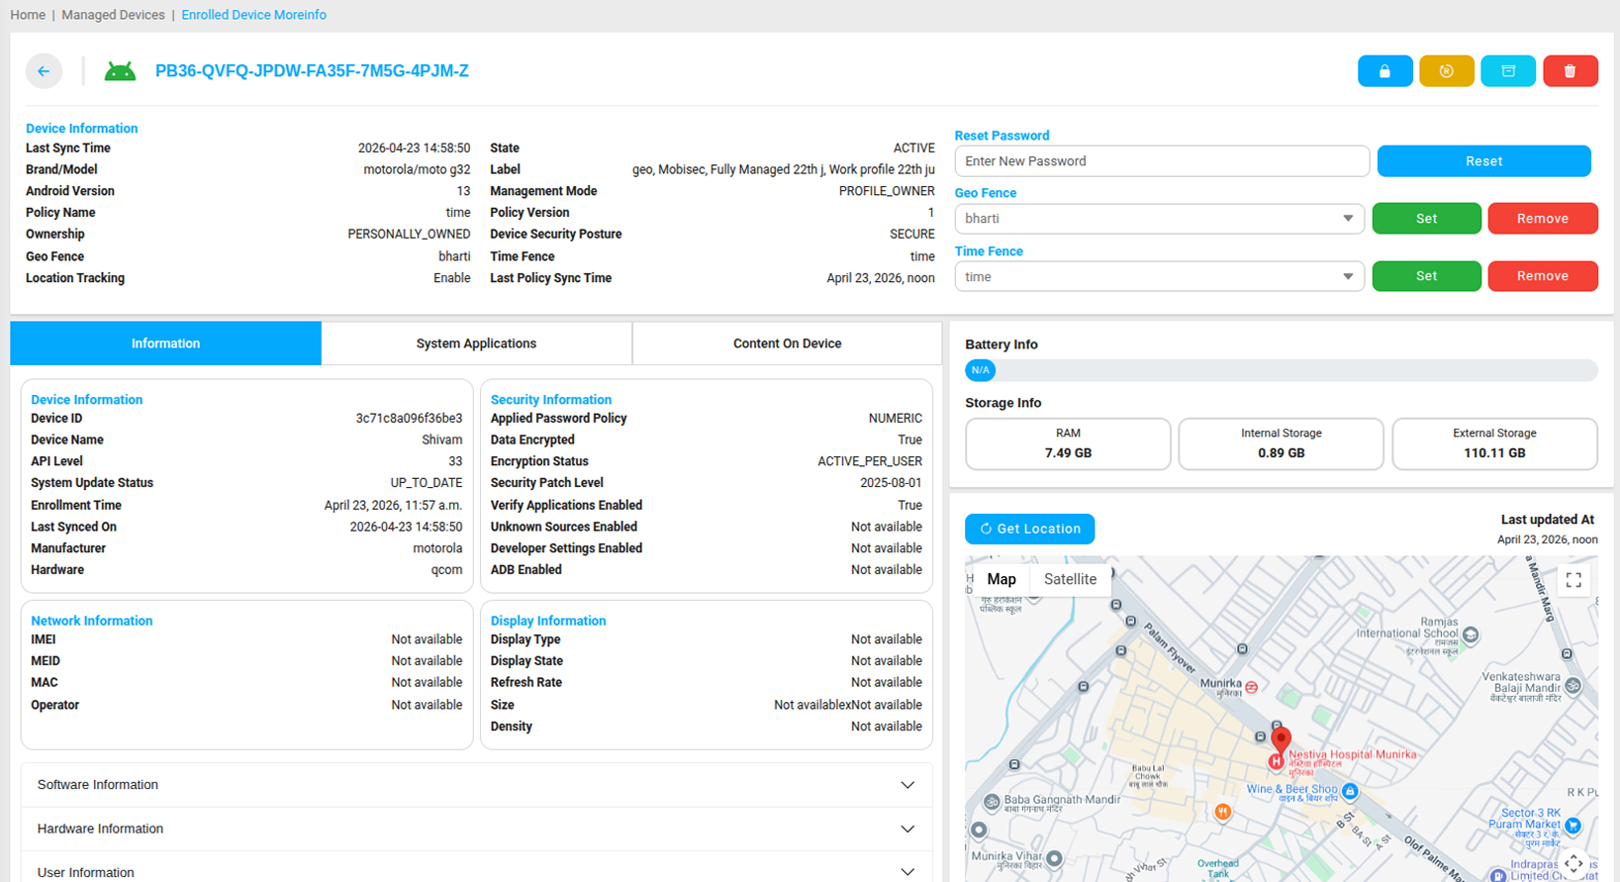Click the Baba Gangnath Mandir temple marker
This screenshot has width=1620, height=882.
pyautogui.click(x=992, y=802)
